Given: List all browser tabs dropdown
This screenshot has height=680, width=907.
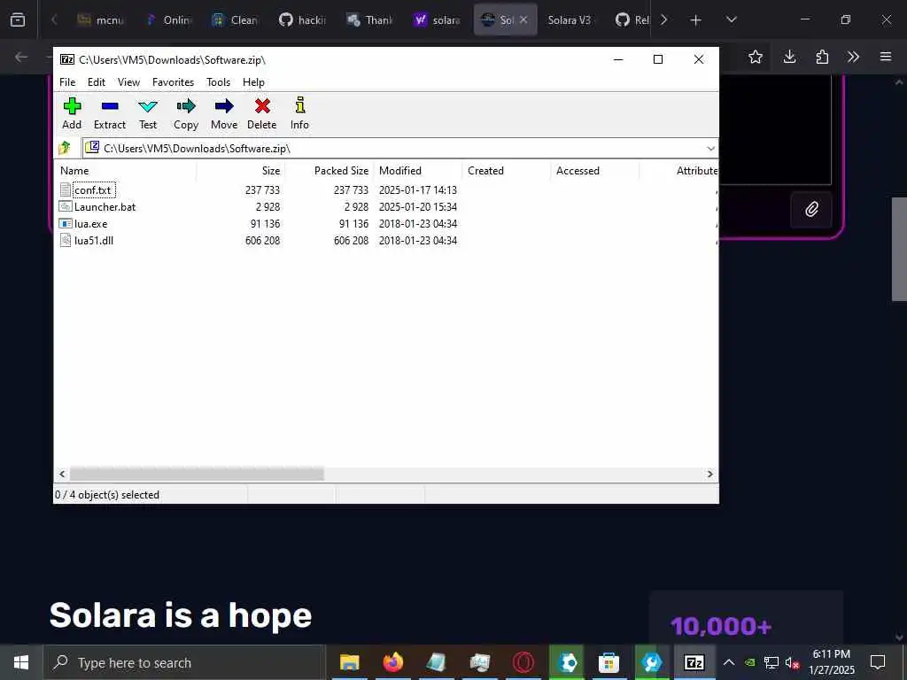Looking at the screenshot, I should tap(731, 19).
